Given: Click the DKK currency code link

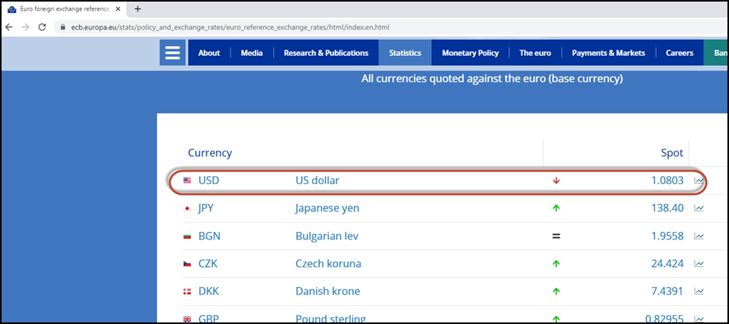Looking at the screenshot, I should [209, 291].
